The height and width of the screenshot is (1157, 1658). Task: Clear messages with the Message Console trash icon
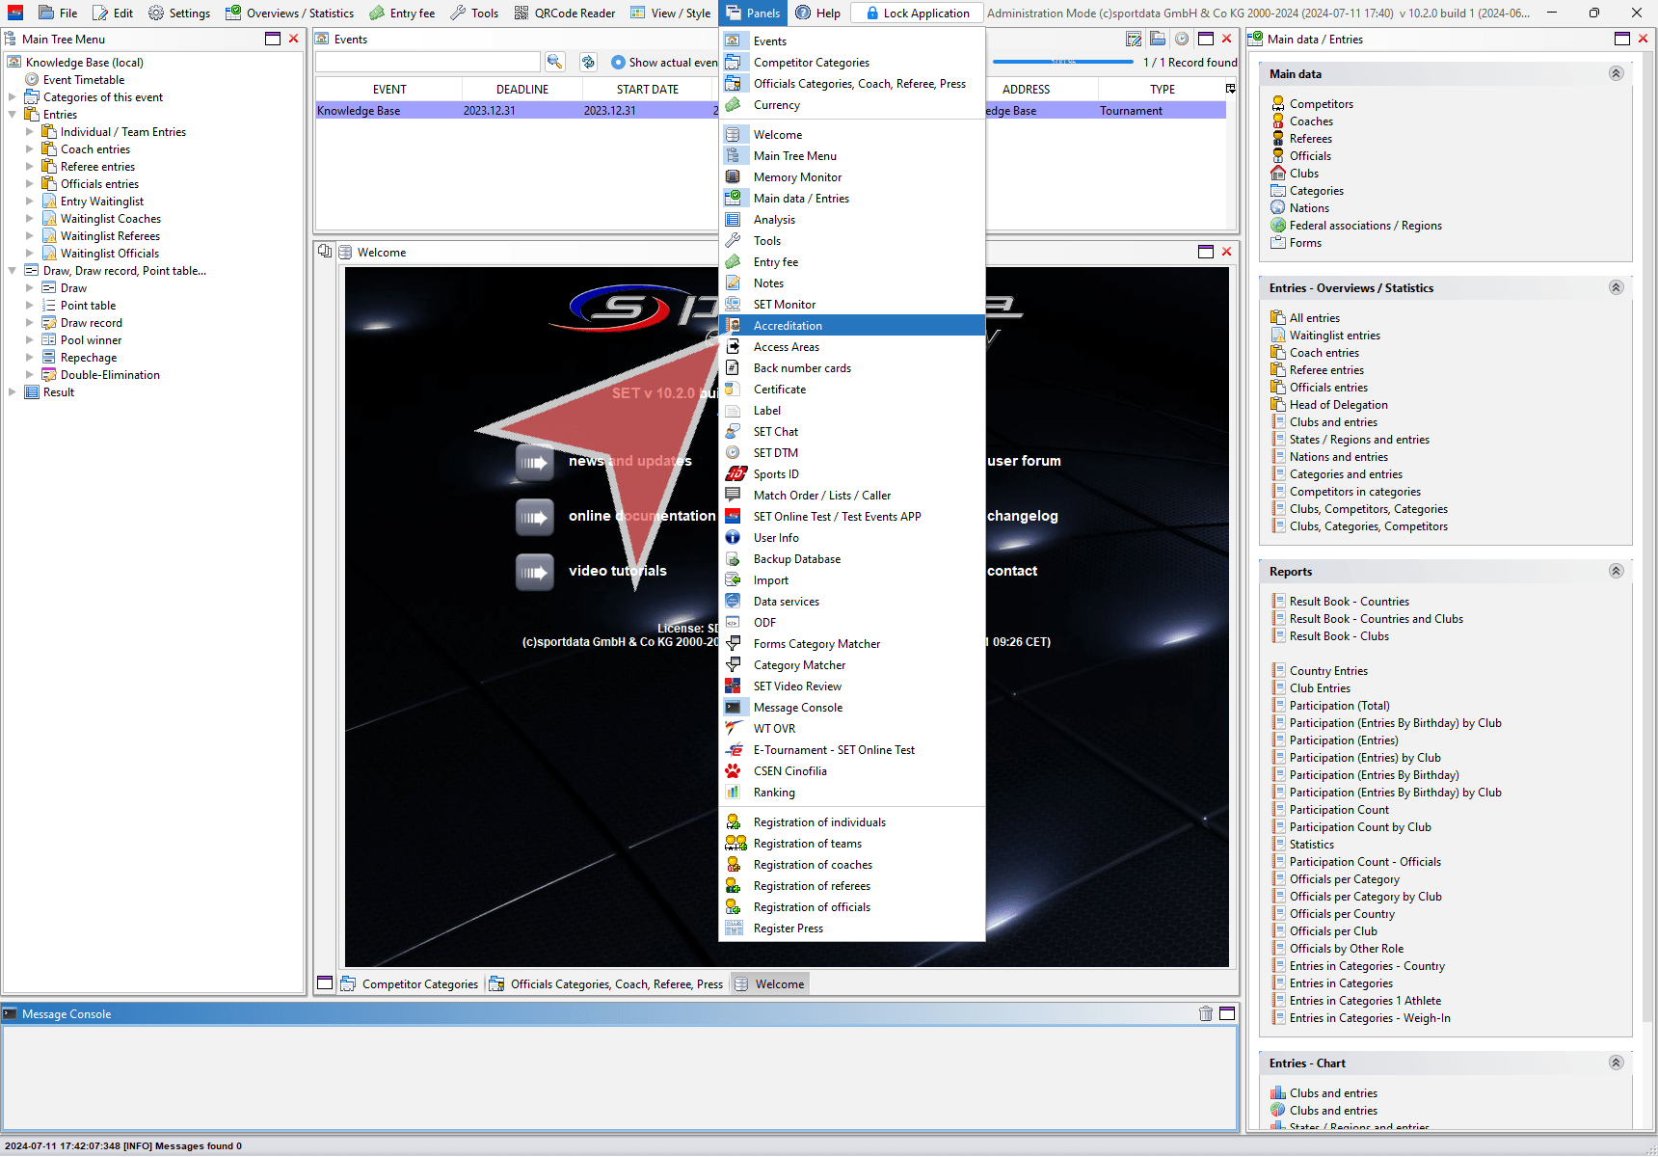(x=1205, y=1013)
